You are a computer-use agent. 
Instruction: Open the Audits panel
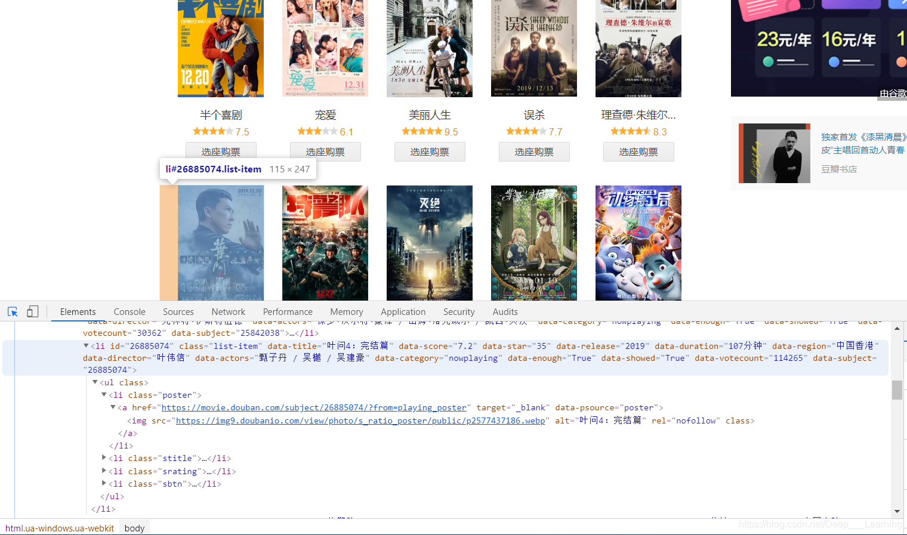[x=505, y=311]
